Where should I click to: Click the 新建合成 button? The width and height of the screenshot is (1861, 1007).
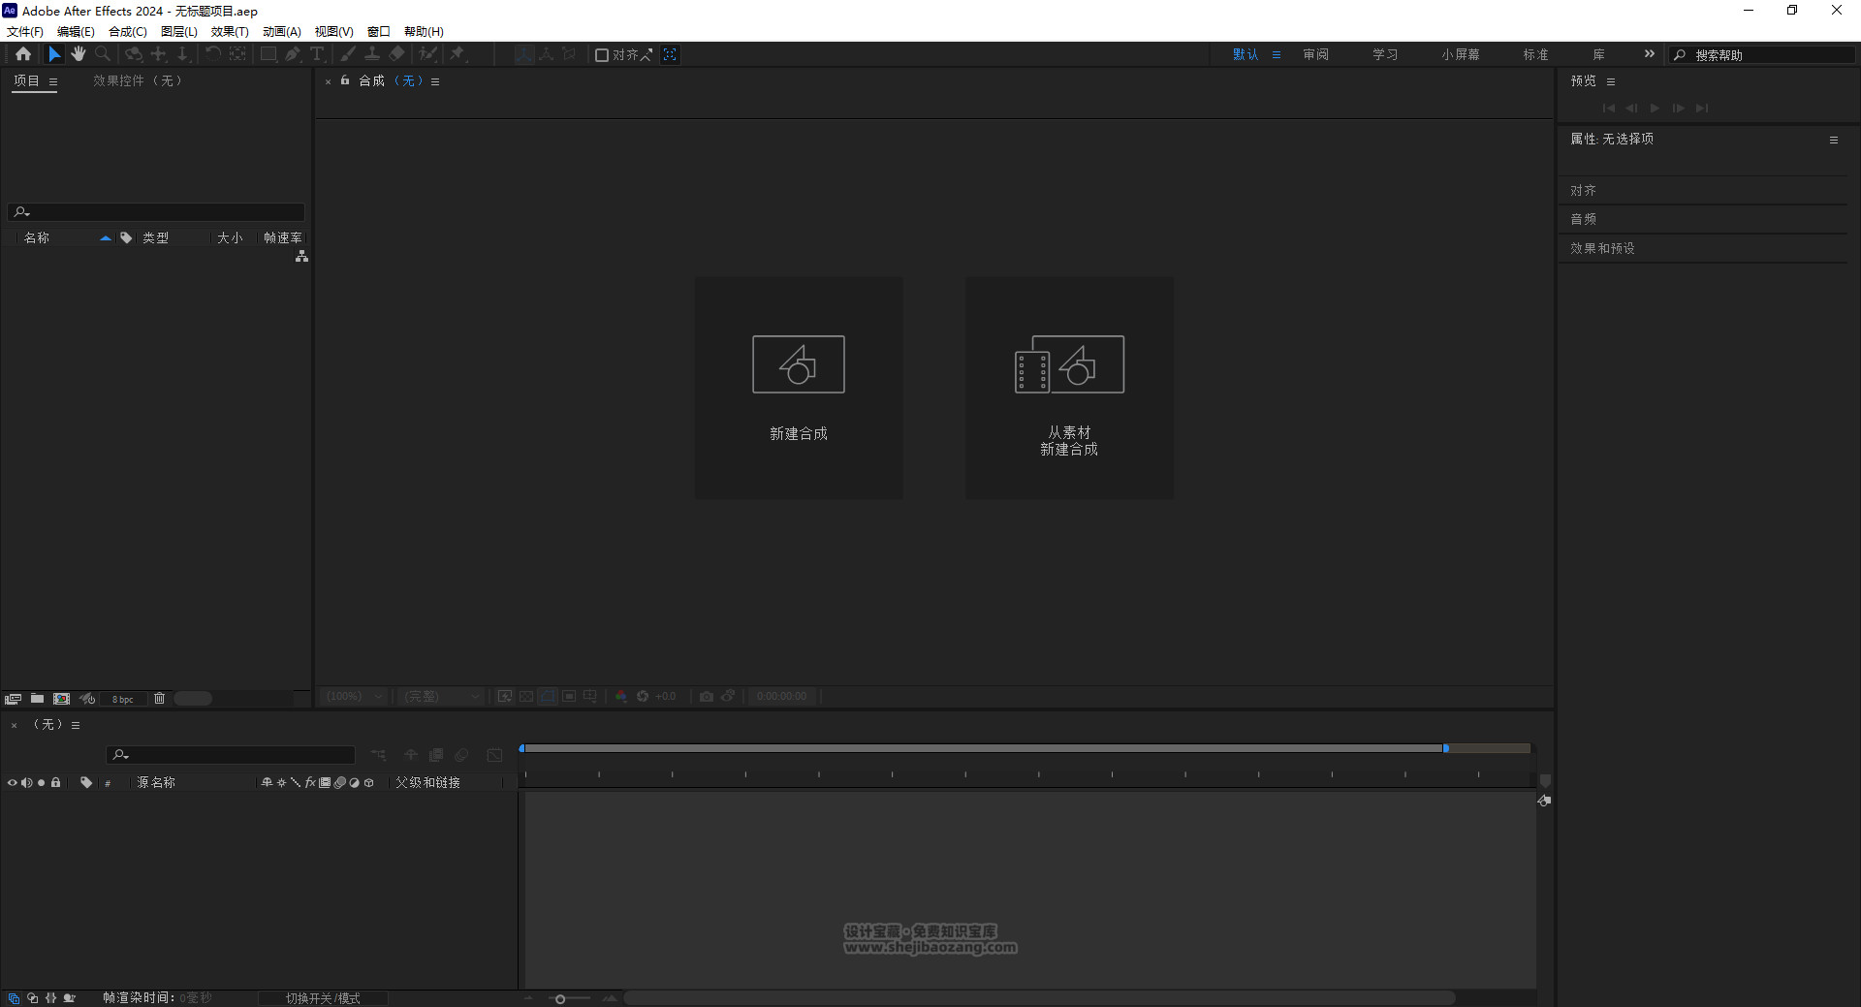[x=799, y=389]
